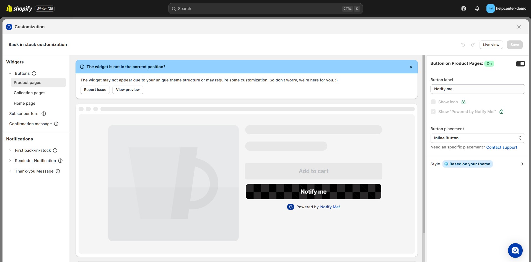Open the Shopify Sidekick icon in top bar
The image size is (531, 262).
[464, 9]
